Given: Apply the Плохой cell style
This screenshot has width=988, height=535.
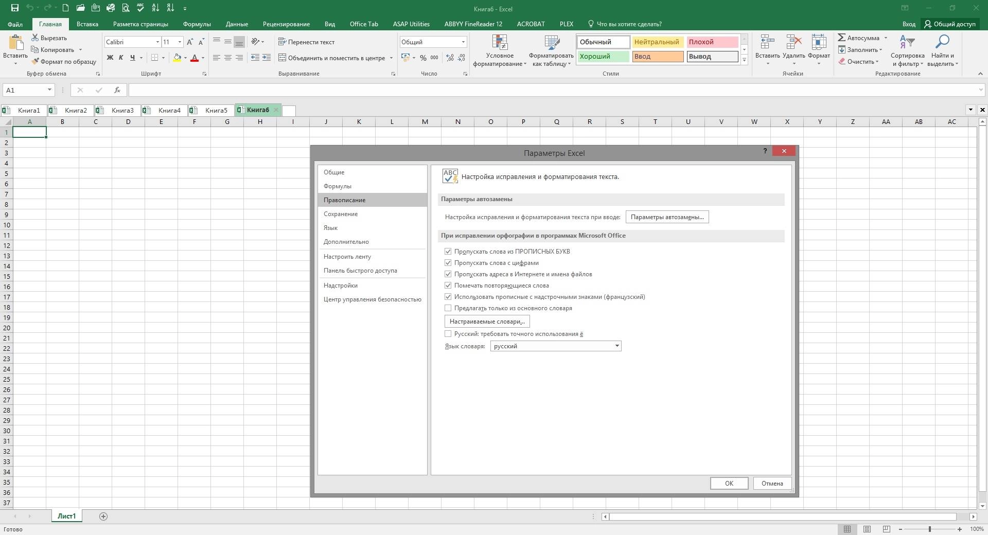Looking at the screenshot, I should tap(712, 42).
